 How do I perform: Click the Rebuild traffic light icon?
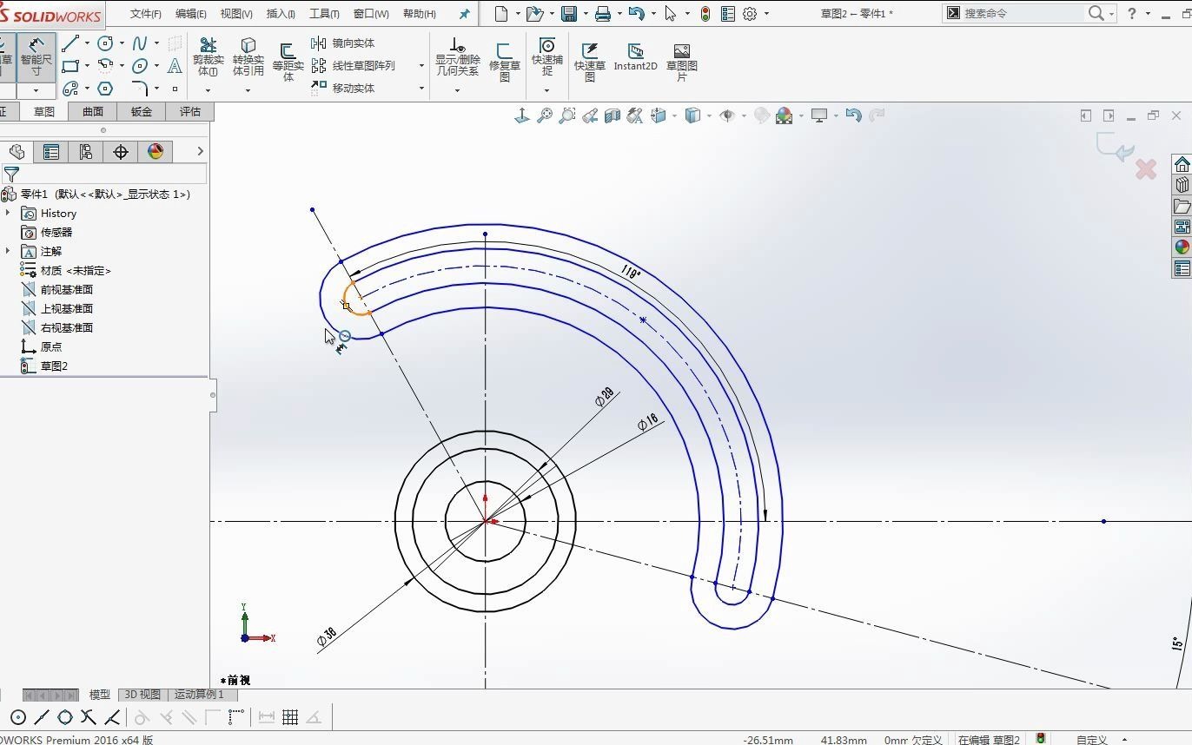click(x=705, y=13)
